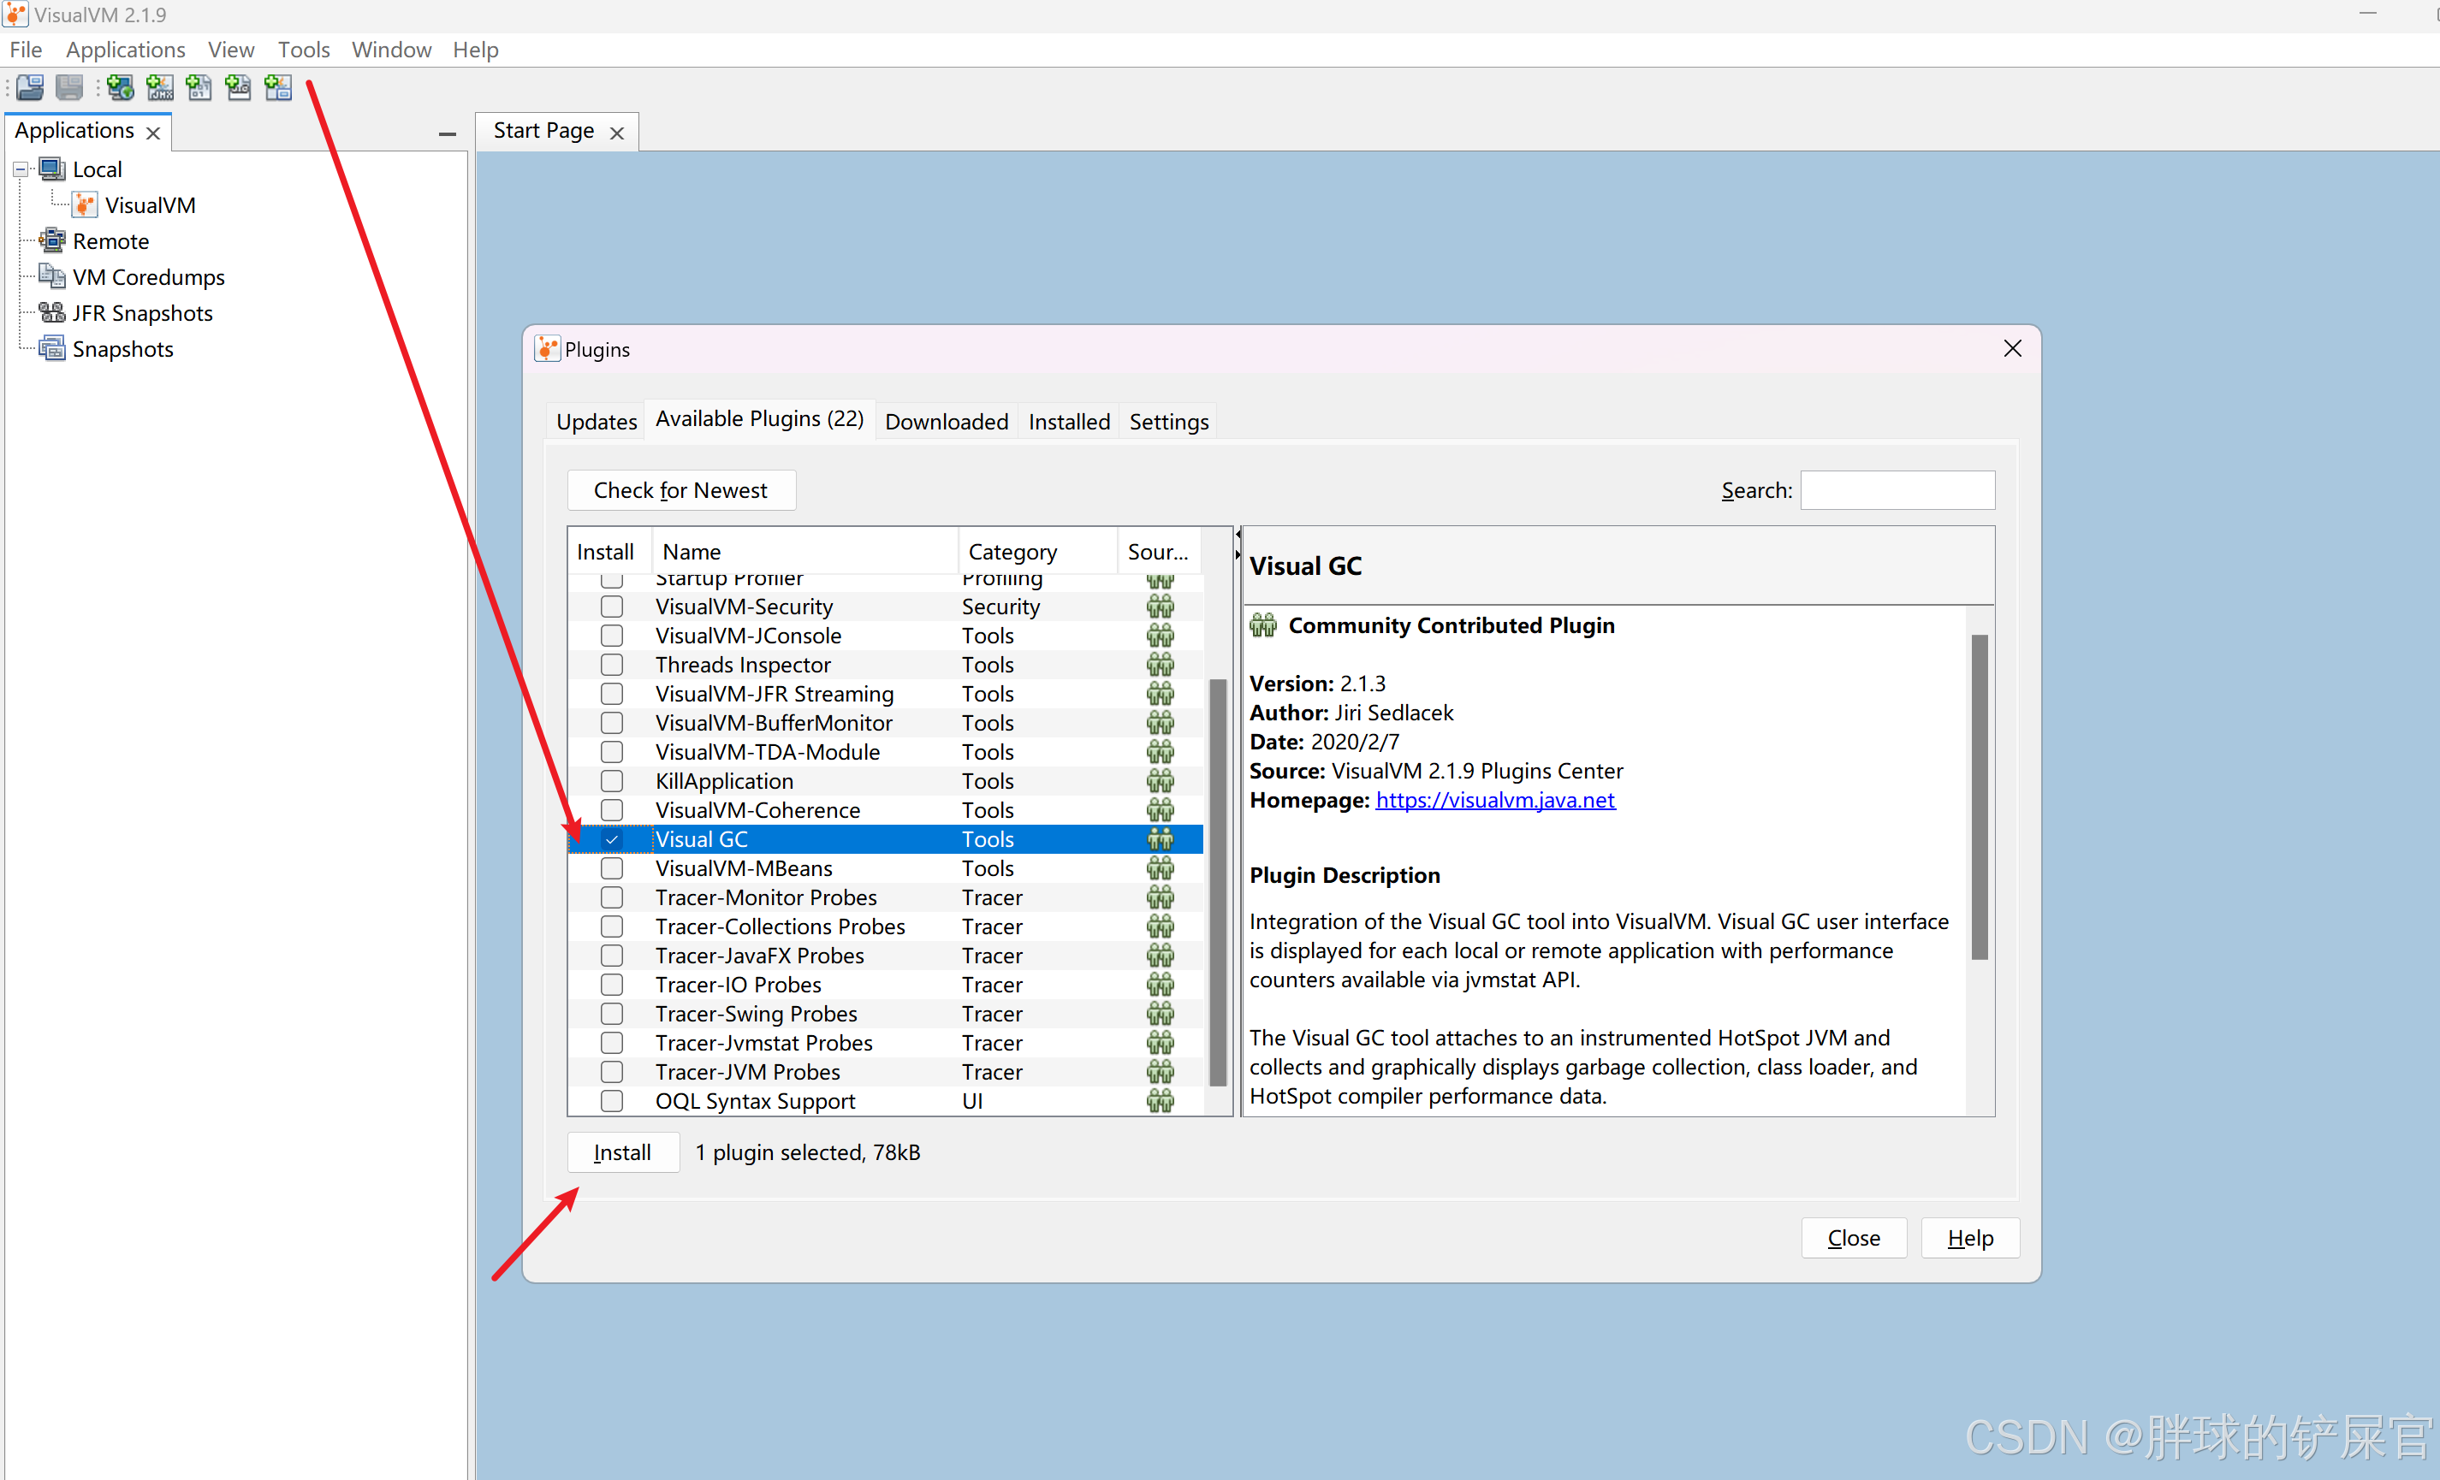Select the VisualVM application node icon
Image resolution: width=2440 pixels, height=1480 pixels.
point(86,205)
